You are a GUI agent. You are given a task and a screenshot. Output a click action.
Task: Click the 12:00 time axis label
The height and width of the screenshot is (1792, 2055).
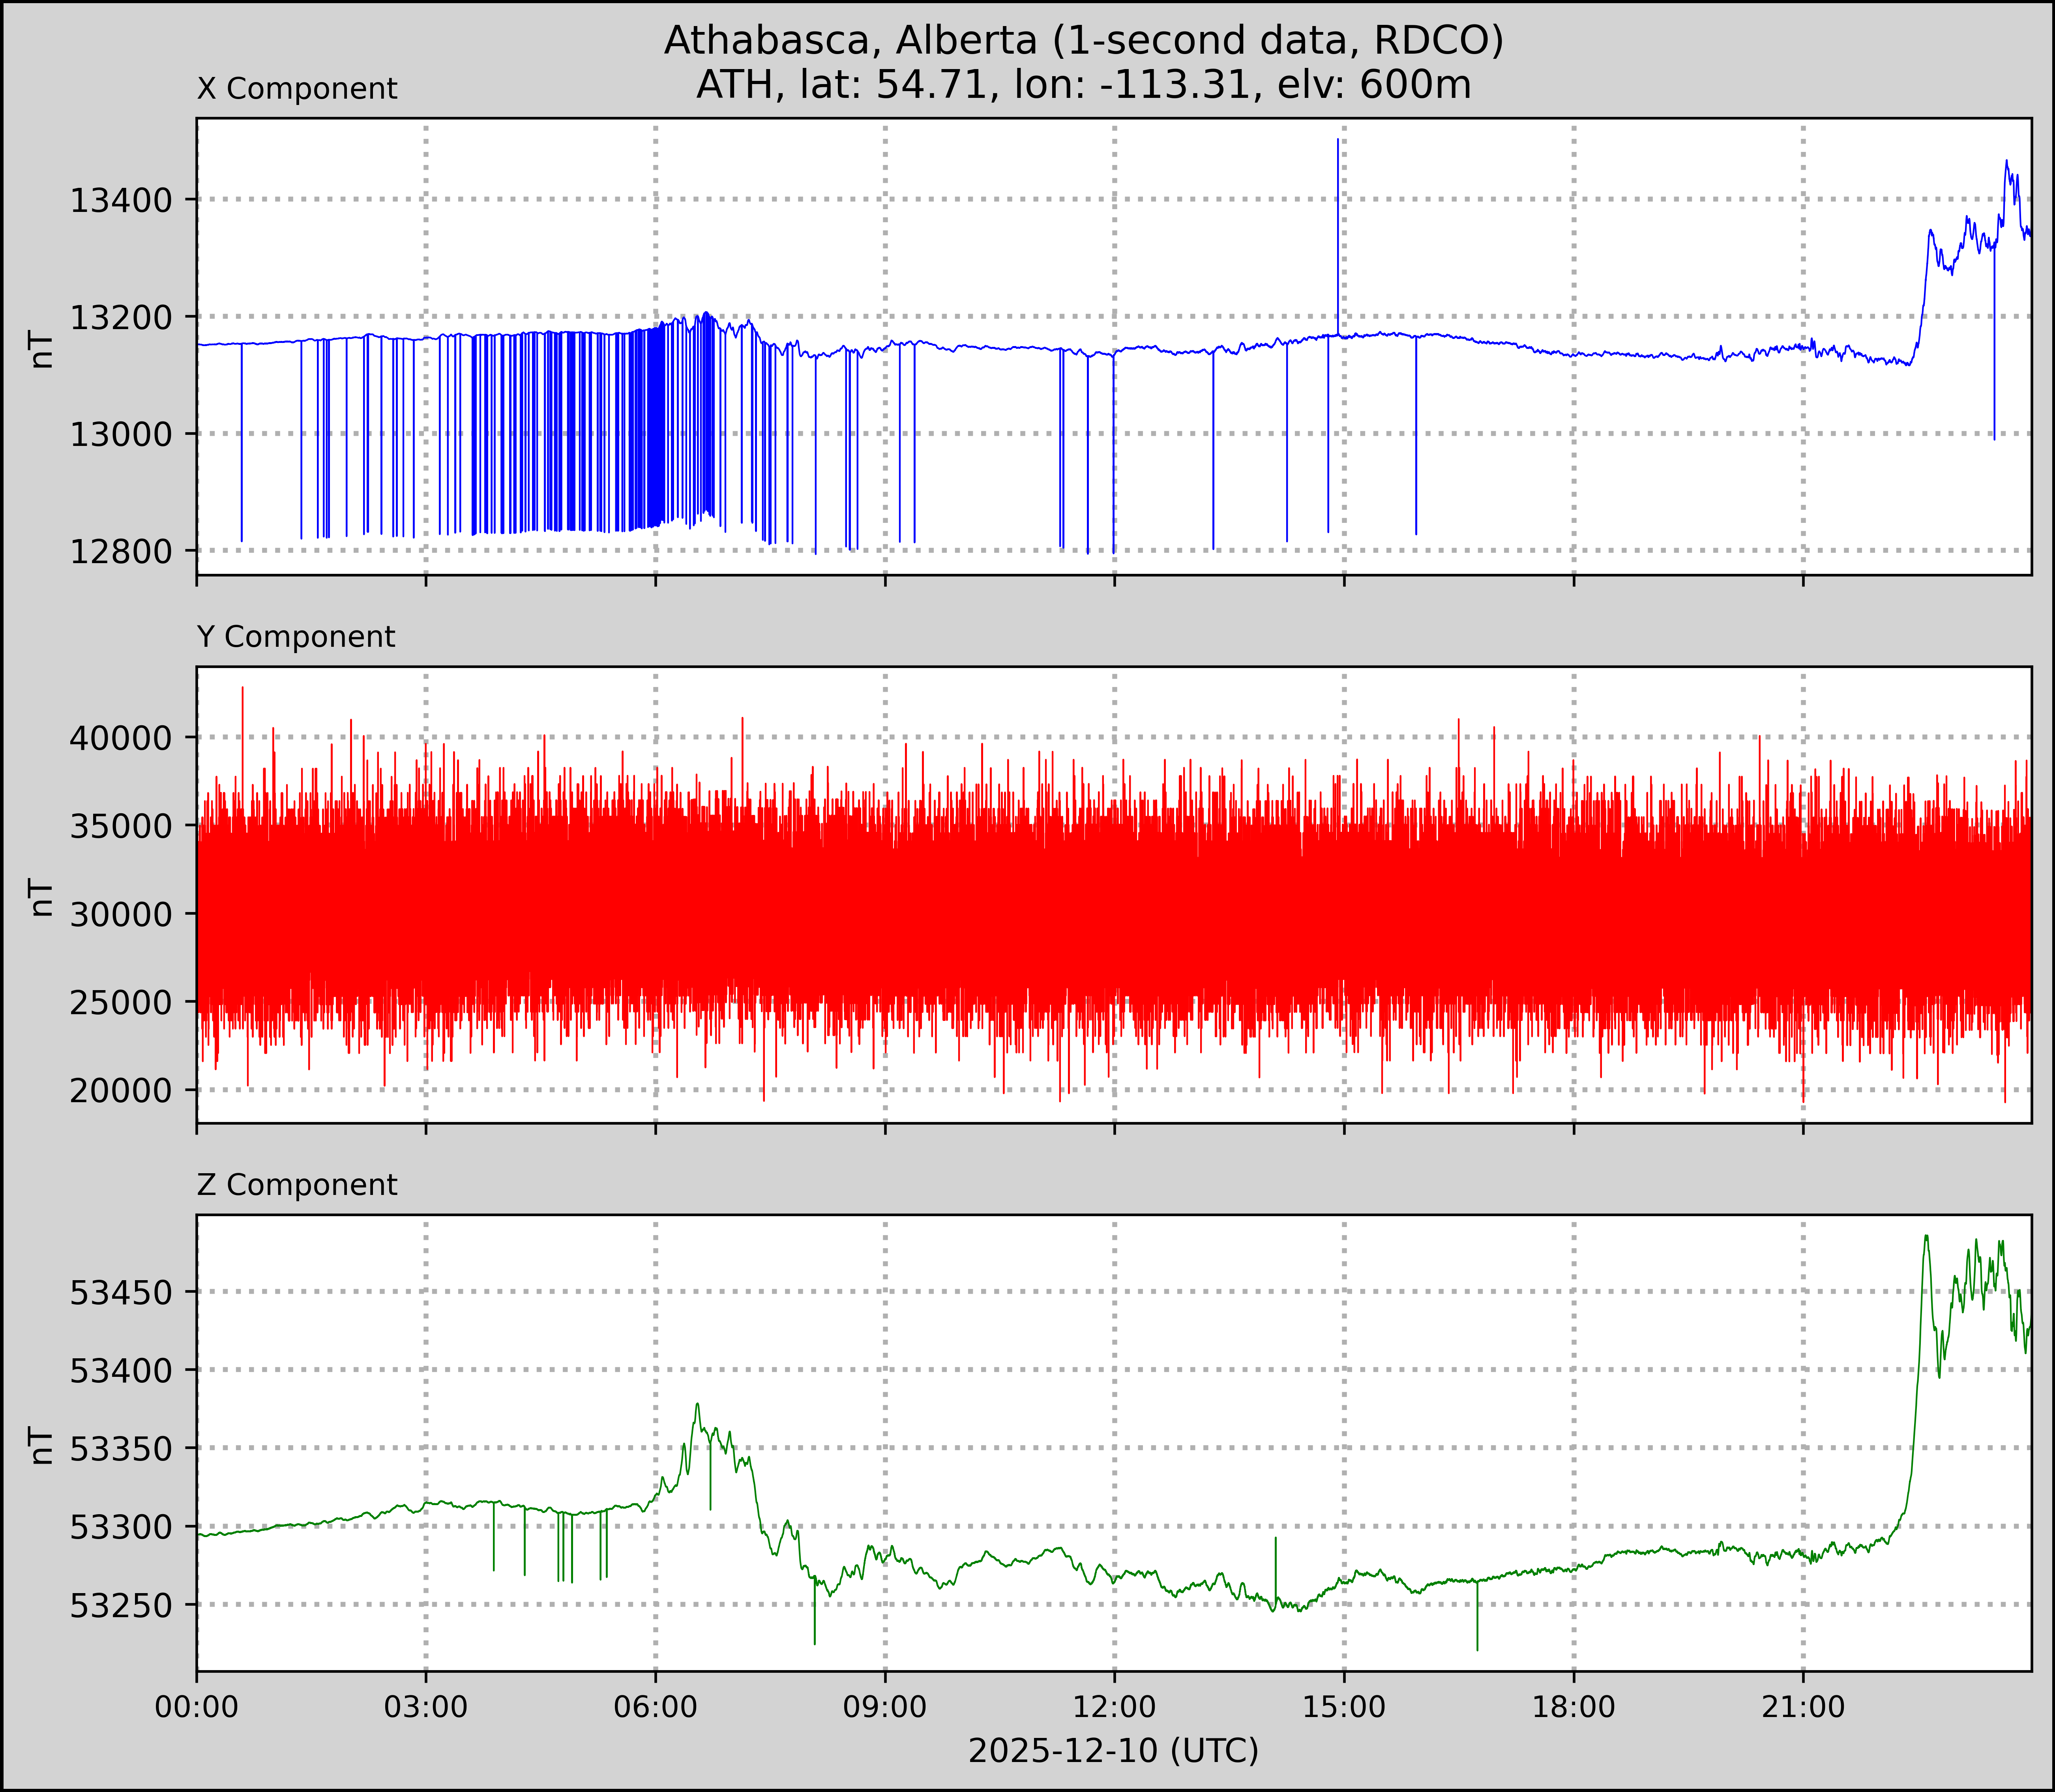point(1114,1707)
